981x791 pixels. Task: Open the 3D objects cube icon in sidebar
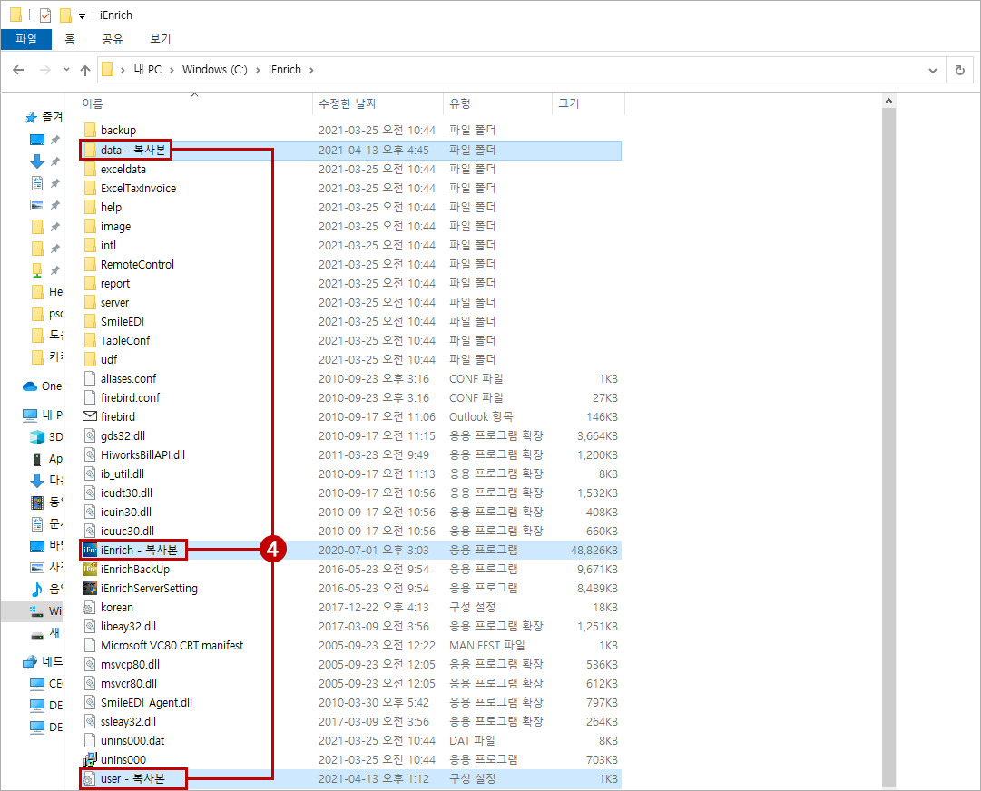click(37, 437)
